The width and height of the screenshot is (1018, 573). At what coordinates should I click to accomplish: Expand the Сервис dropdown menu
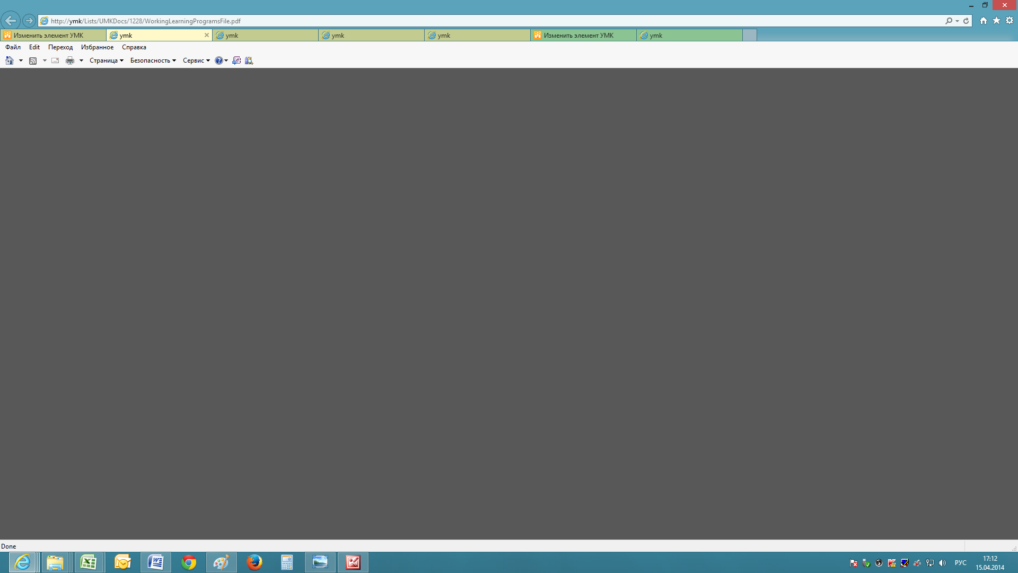tap(196, 60)
